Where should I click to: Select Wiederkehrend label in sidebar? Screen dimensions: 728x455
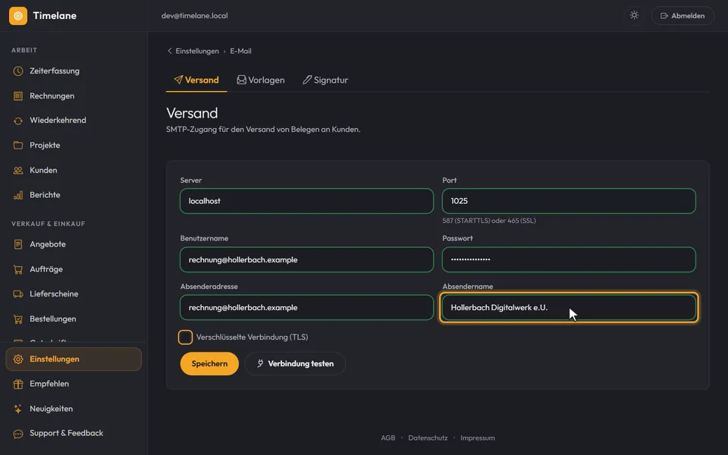(58, 121)
